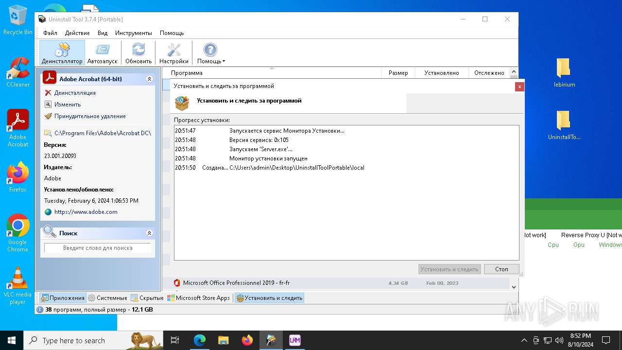Click the volume speaker tray icon
Screen dimensions: 622x350
coord(559,340)
